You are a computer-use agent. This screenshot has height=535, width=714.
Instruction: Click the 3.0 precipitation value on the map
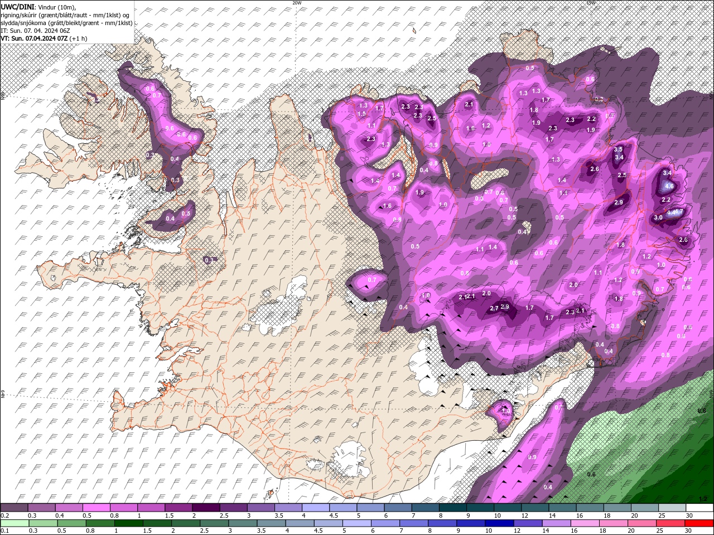click(658, 217)
